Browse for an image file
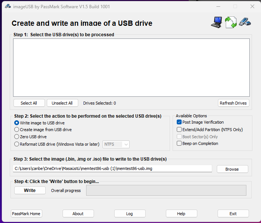Image resolution: width=261 pixels, height=223 pixels. pos(232,169)
